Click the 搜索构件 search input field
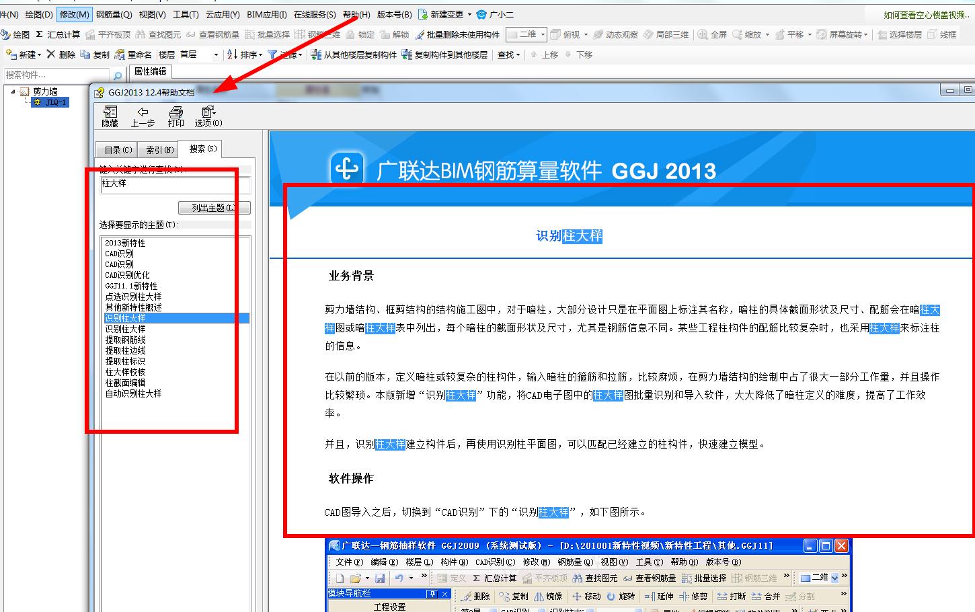This screenshot has width=975, height=612. click(56, 75)
